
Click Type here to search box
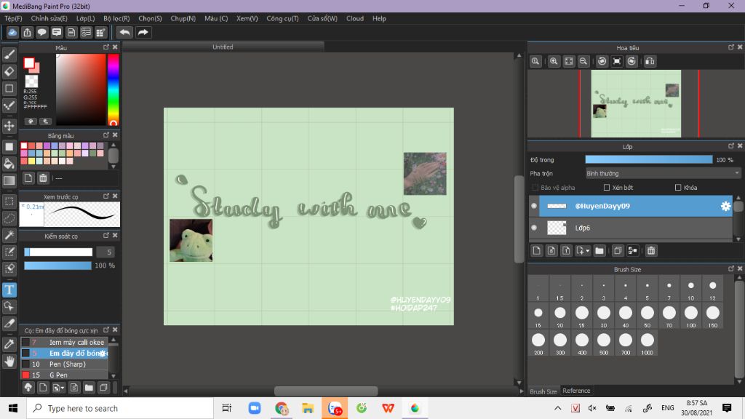(120, 408)
